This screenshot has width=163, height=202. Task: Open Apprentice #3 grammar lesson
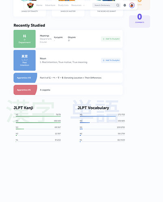(68, 78)
